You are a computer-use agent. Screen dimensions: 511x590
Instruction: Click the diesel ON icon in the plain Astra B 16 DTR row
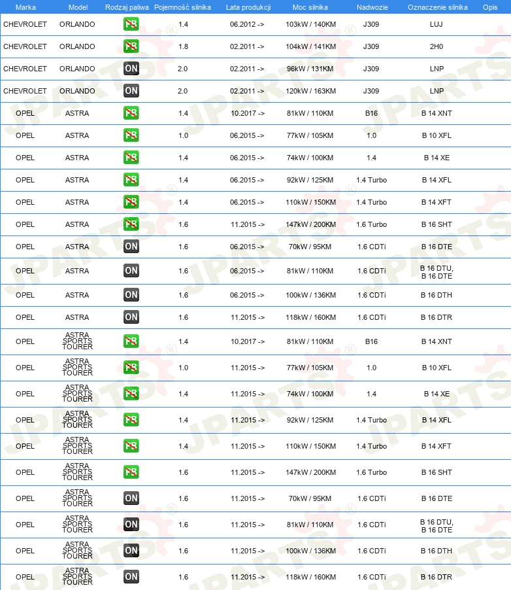coord(131,317)
